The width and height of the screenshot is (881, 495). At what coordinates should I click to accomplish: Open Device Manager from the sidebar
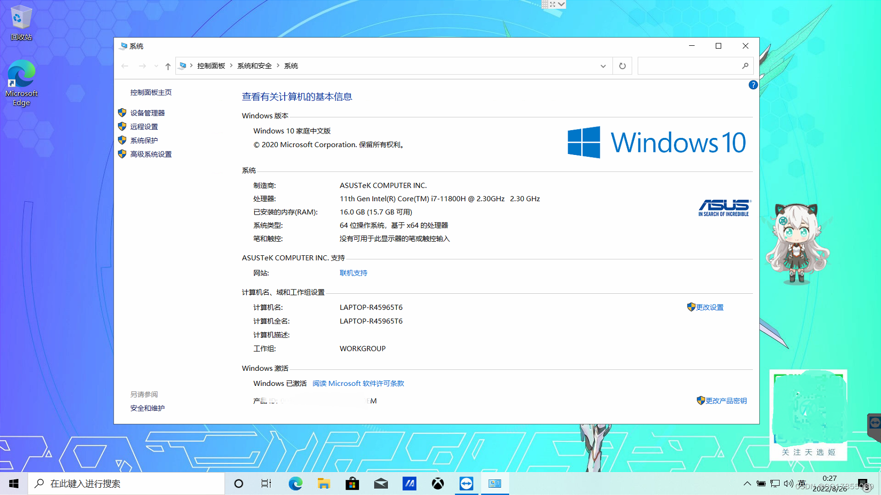tap(147, 113)
